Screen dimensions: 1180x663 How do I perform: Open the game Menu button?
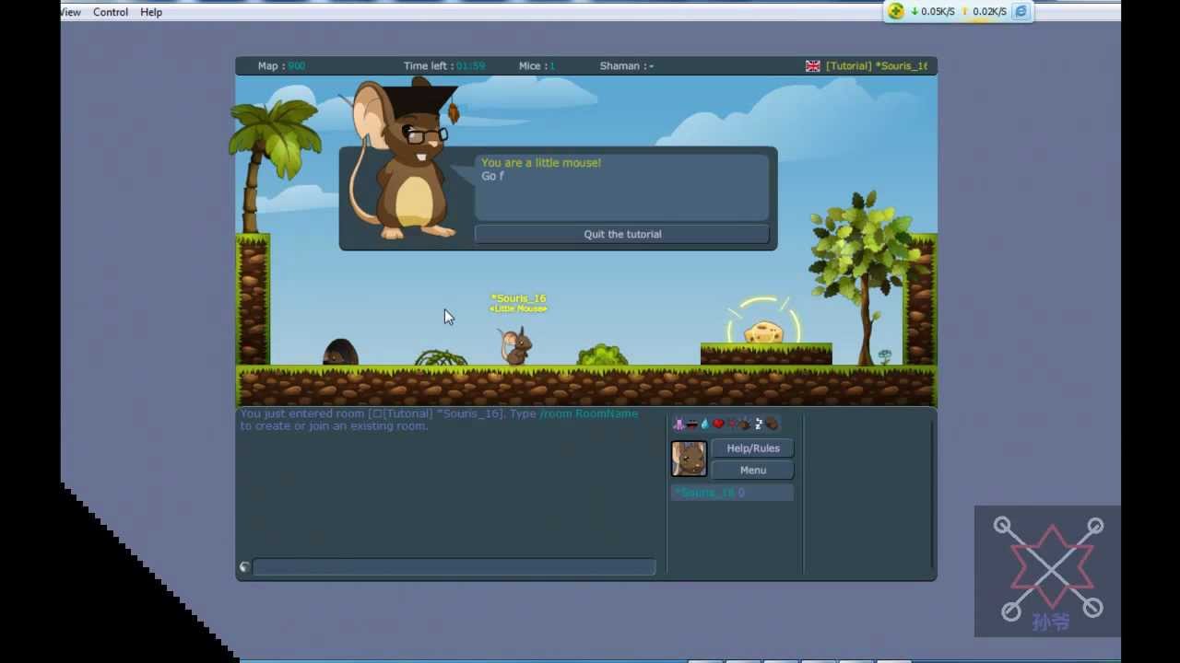[x=753, y=470]
